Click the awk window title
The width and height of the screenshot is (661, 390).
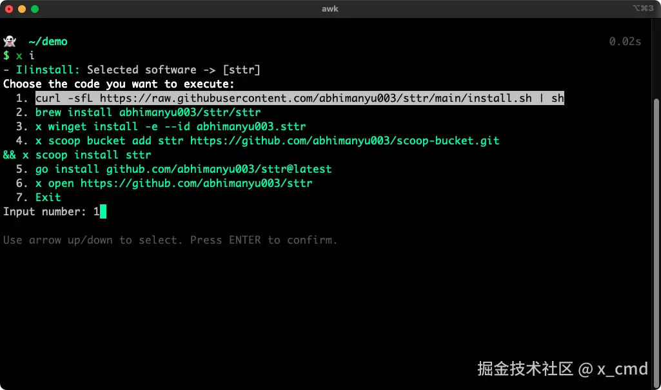click(330, 9)
